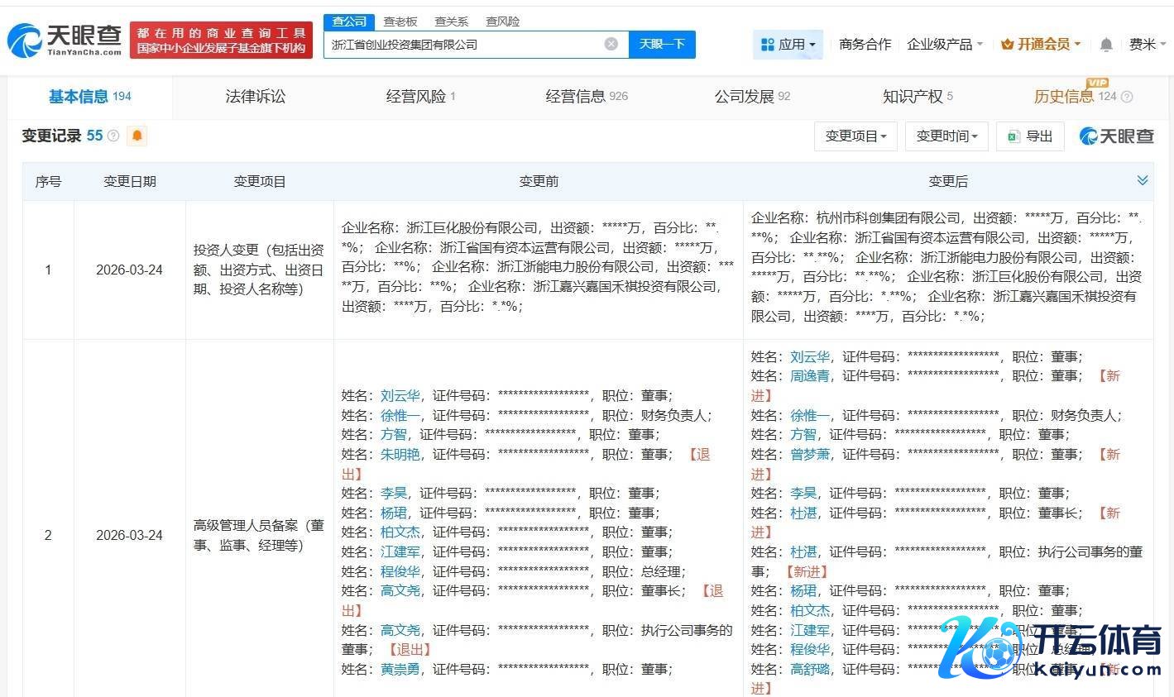This screenshot has width=1174, height=697.
Task: Click the orange alert bell beside 变更记录
Action: click(x=137, y=136)
